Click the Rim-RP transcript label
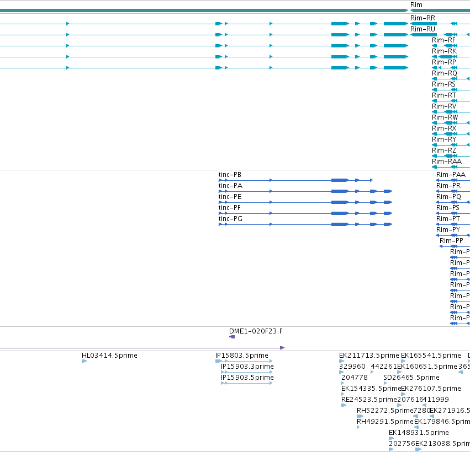Screen dimensions: 470x452 point(443,62)
